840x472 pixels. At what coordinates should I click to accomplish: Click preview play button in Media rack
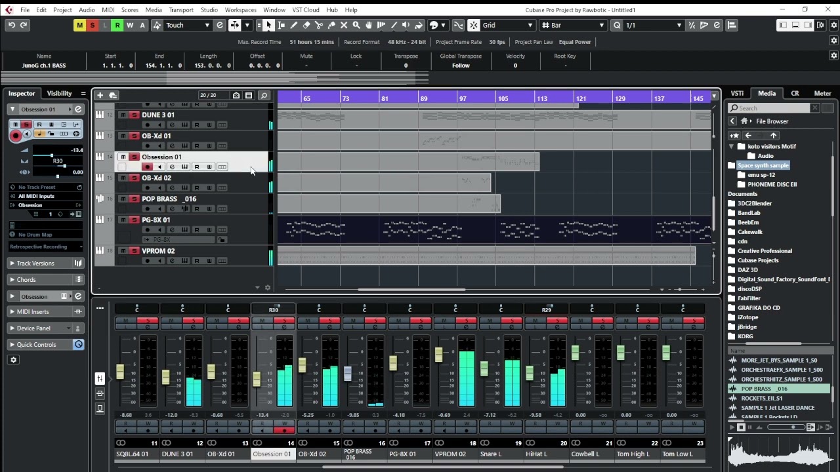tap(732, 427)
